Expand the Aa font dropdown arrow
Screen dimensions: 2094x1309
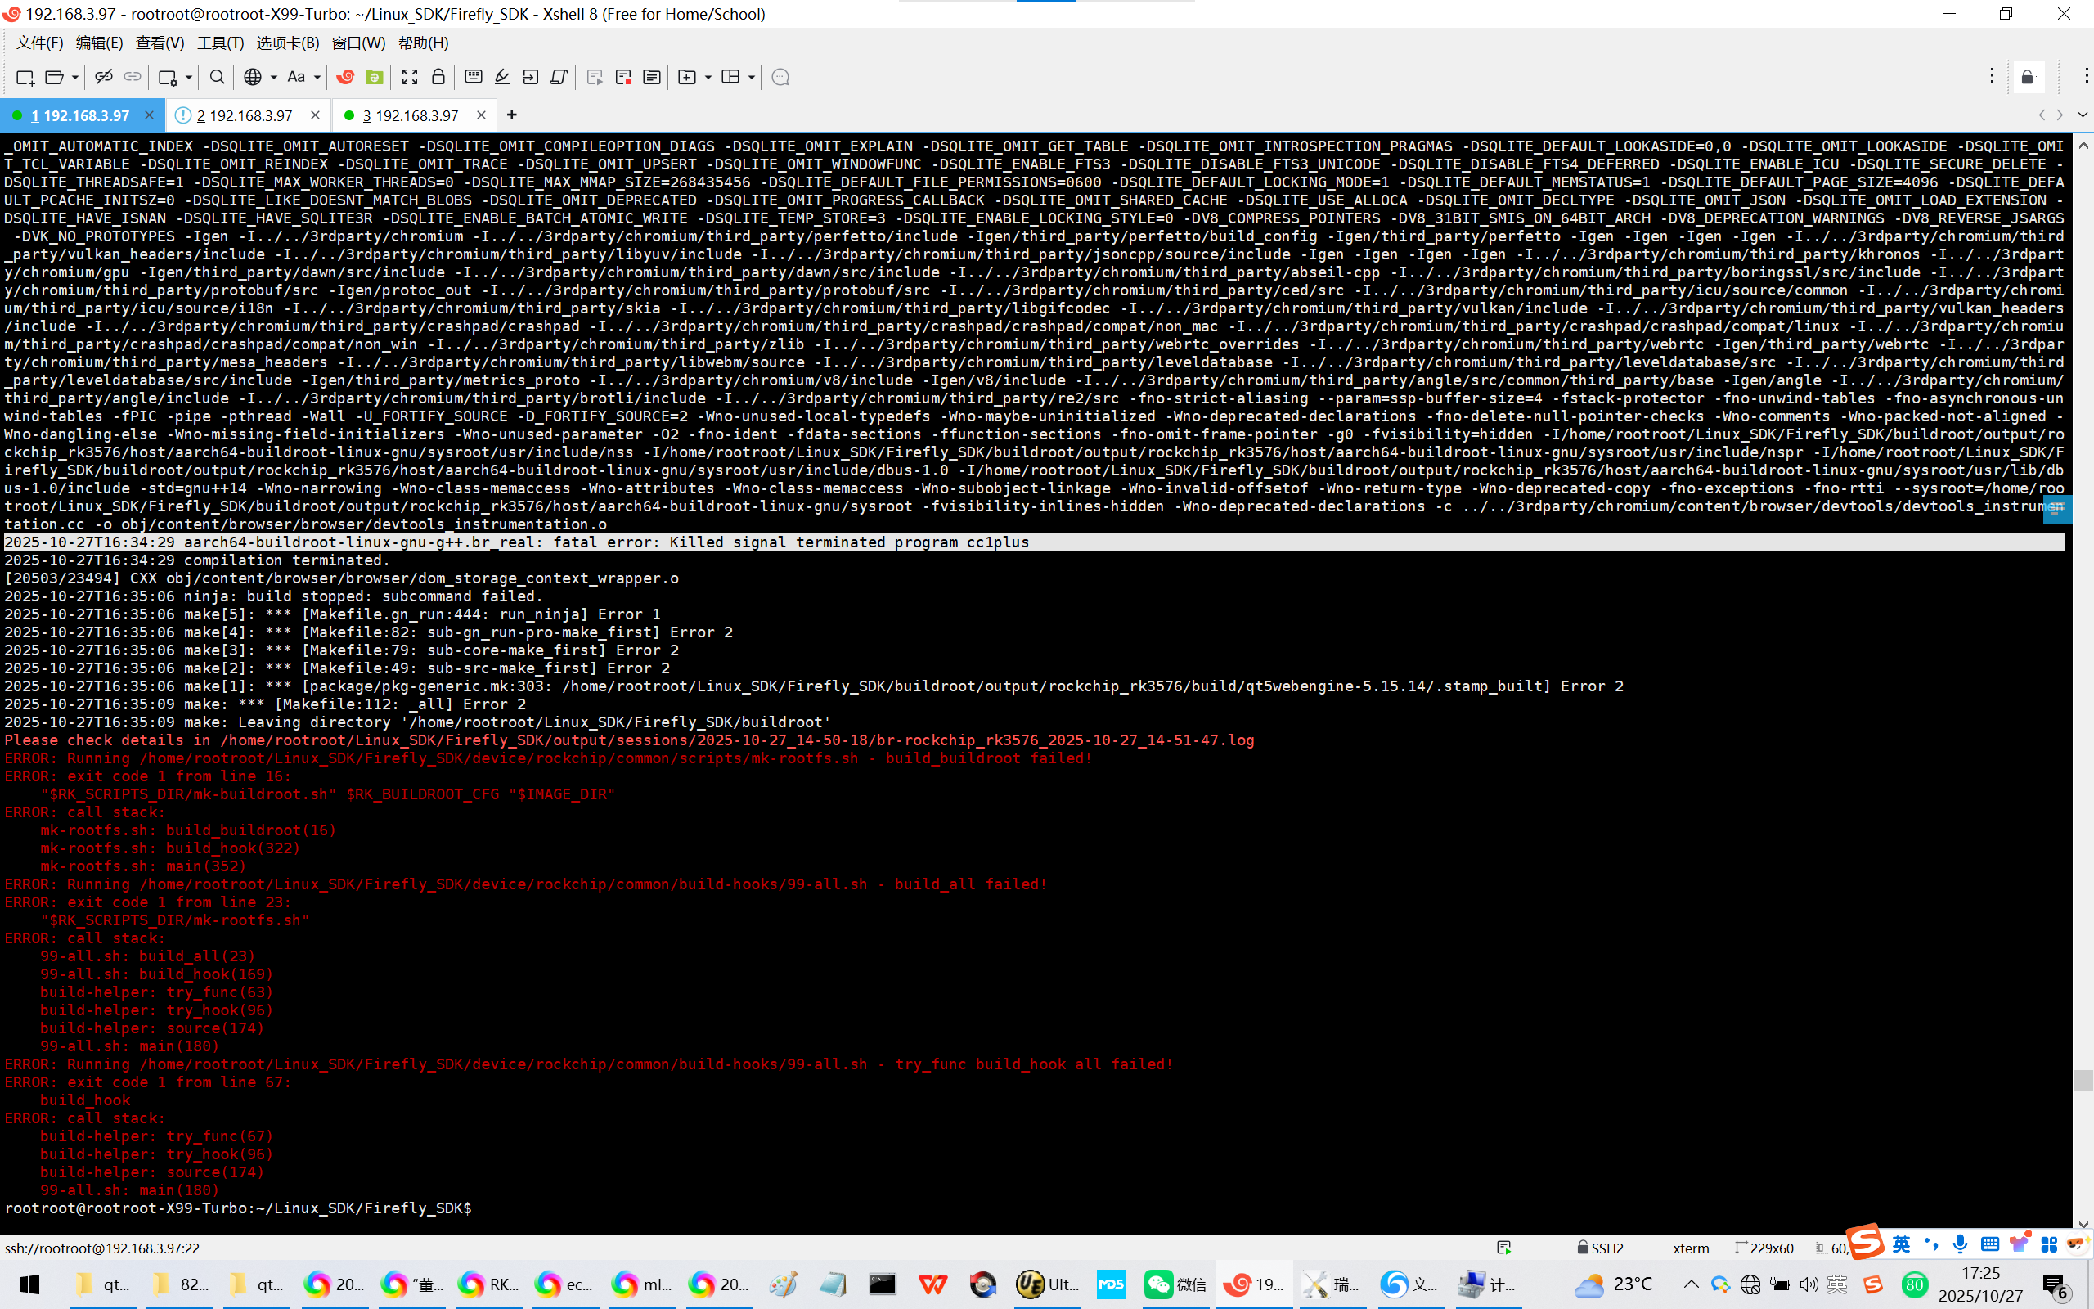point(317,77)
